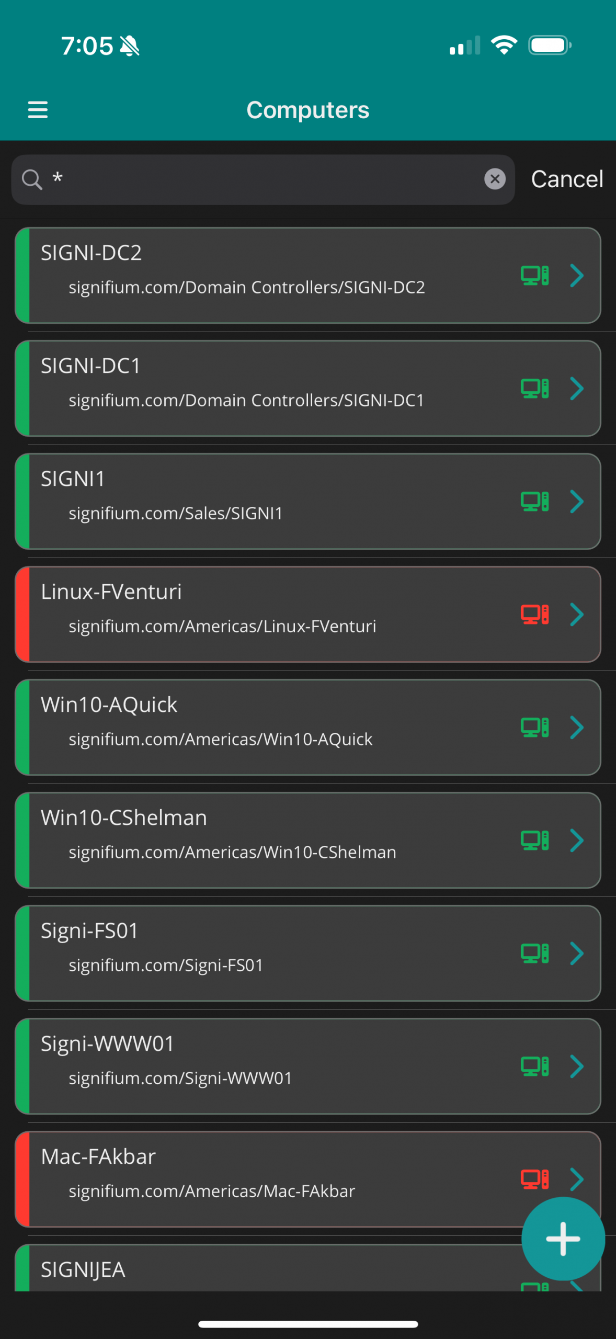The height and width of the screenshot is (1339, 616).
Task: Expand SIGNI-DC1 details chevron
Action: [577, 389]
